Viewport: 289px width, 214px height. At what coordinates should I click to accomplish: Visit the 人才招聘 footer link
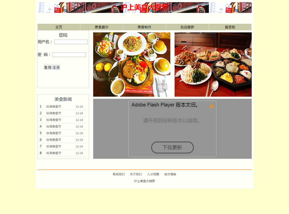pos(153,174)
